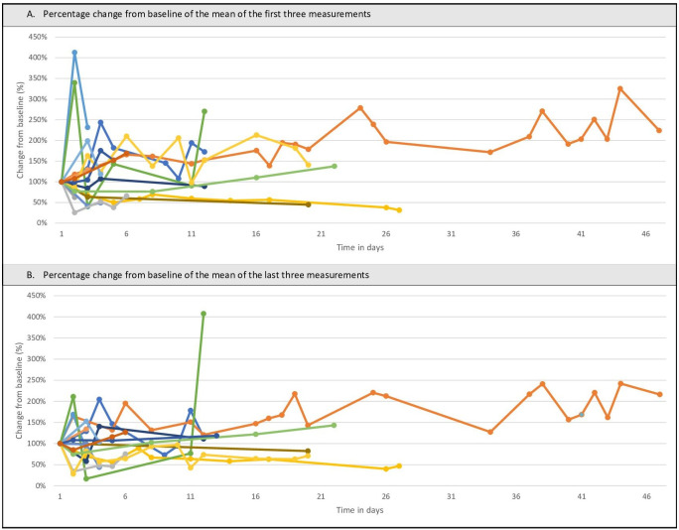This screenshot has height=530, width=679.
Task: Click the orange point at day 34 in chart B
Action: pos(490,432)
